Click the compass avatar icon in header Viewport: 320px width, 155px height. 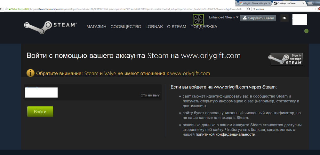[x=199, y=19]
